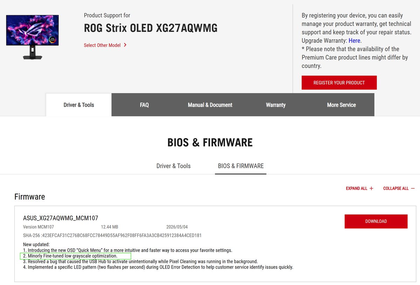Click the Product Support for label
Viewport: 420px width, 285px height.
click(107, 15)
